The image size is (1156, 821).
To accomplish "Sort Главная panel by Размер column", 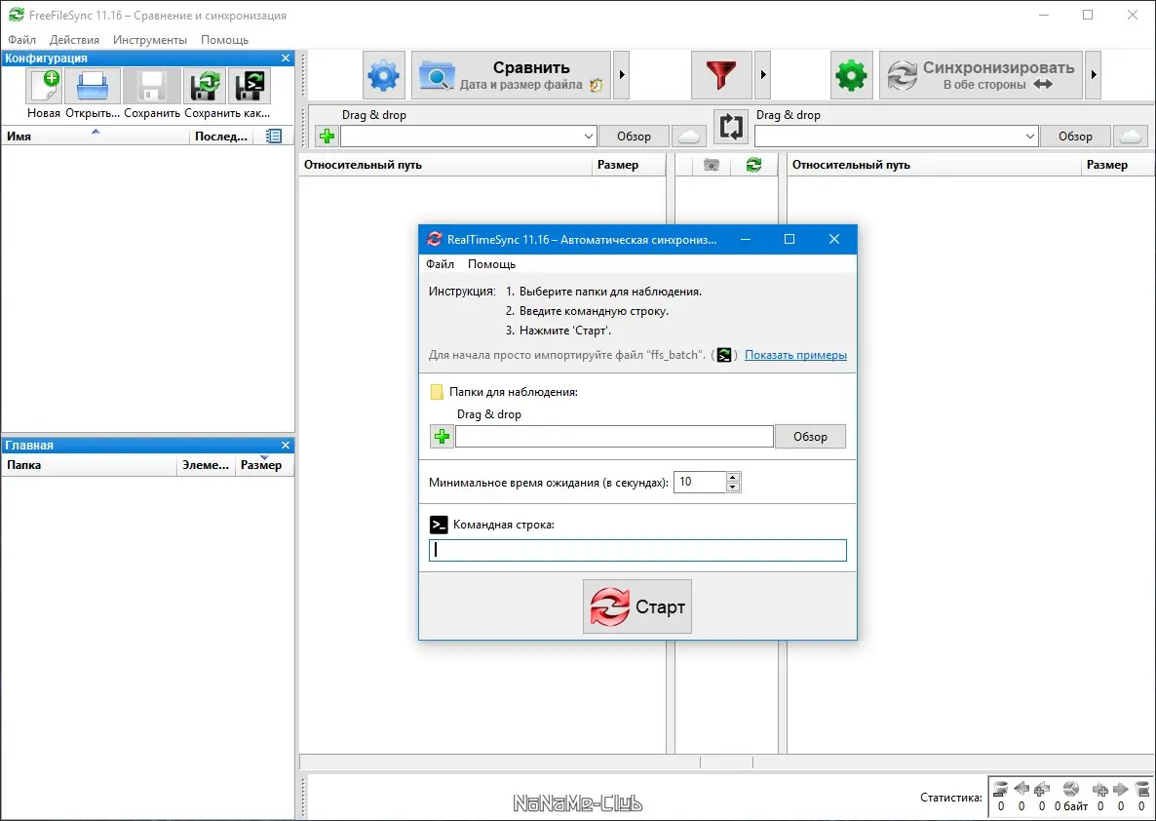I will (264, 465).
